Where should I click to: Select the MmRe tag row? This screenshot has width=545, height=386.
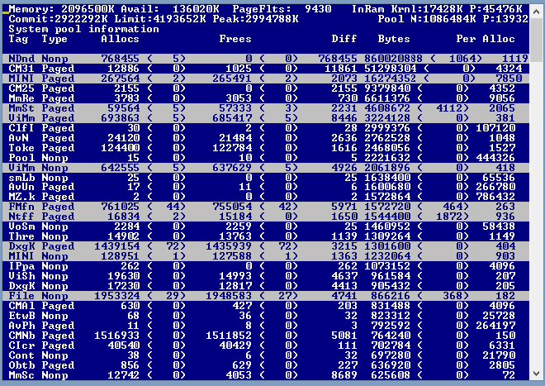266,98
